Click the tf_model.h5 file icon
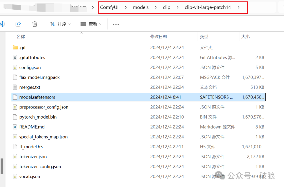Image resolution: width=284 pixels, height=187 pixels. pos(15,147)
